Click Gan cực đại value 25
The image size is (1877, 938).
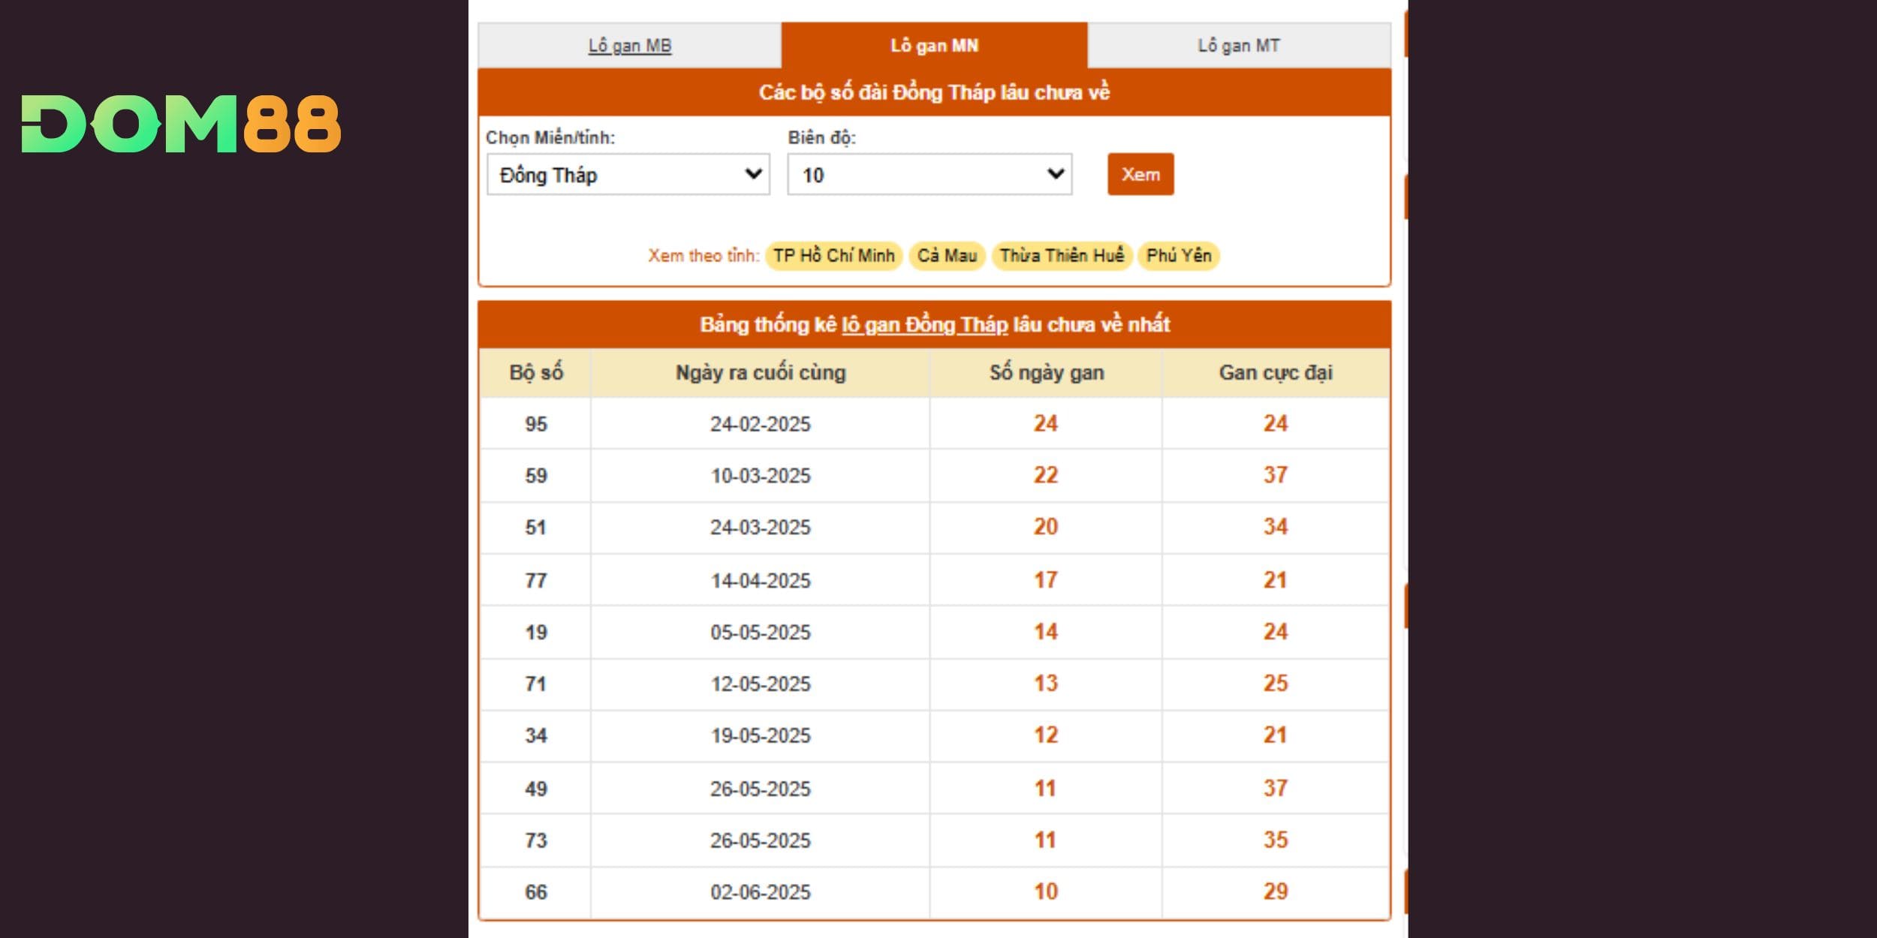pyautogui.click(x=1276, y=684)
